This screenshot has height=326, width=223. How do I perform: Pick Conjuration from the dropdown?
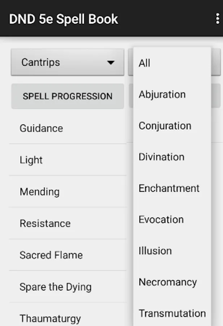[172, 126]
